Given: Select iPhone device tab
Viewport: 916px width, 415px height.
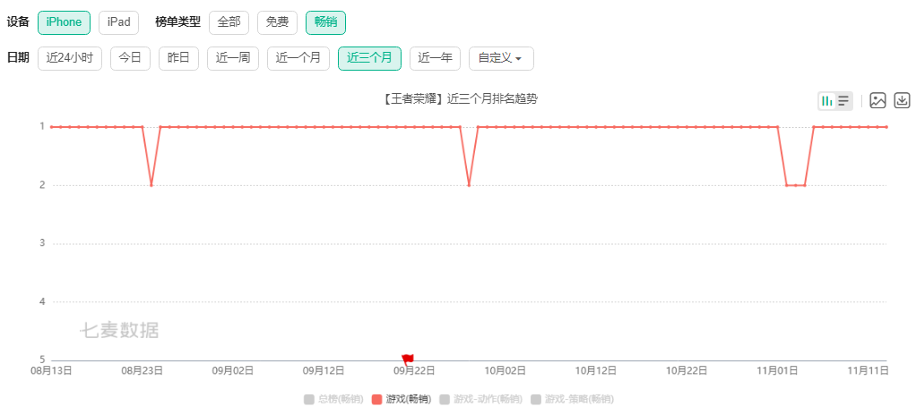Looking at the screenshot, I should pyautogui.click(x=64, y=22).
